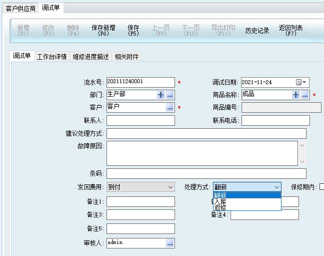Click plus icon next to 部门 field
The image size is (324, 256).
(161, 95)
